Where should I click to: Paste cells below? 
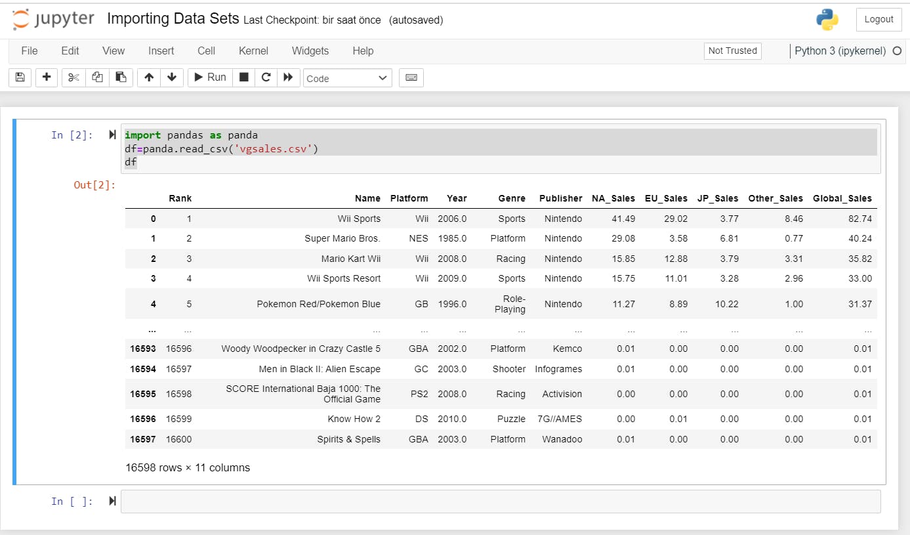point(121,77)
